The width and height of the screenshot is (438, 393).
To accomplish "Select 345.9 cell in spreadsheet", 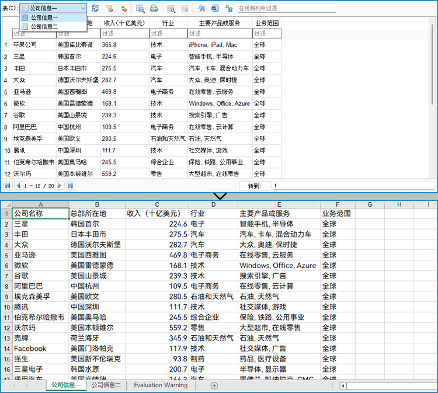I will (x=157, y=338).
